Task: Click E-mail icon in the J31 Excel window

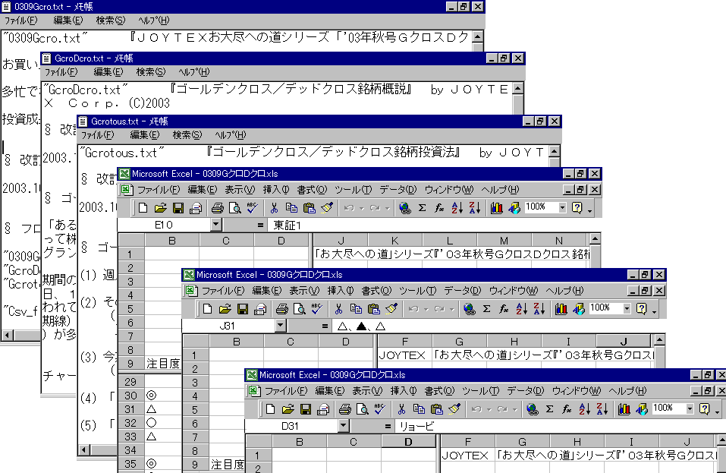Action: (x=260, y=309)
